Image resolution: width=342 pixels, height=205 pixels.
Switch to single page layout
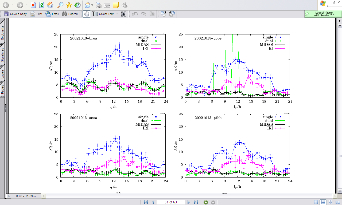(x=316, y=202)
